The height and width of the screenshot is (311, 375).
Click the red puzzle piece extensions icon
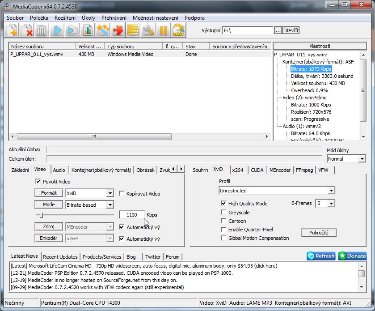(x=118, y=30)
